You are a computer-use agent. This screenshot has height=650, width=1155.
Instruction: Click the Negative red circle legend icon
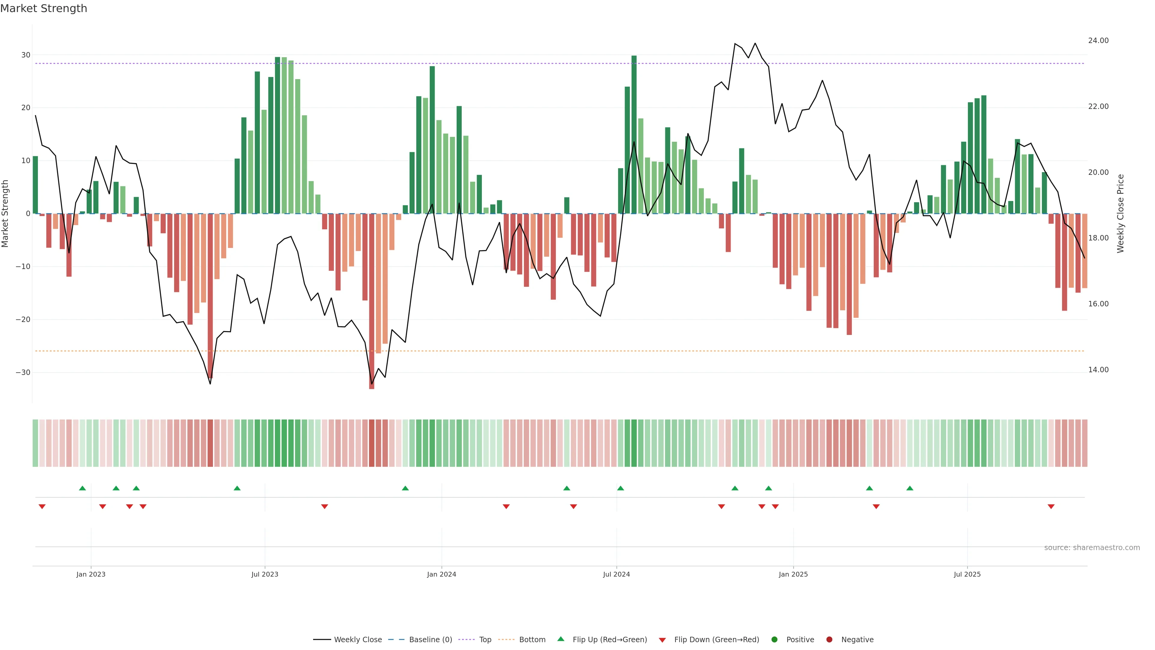pyautogui.click(x=829, y=640)
